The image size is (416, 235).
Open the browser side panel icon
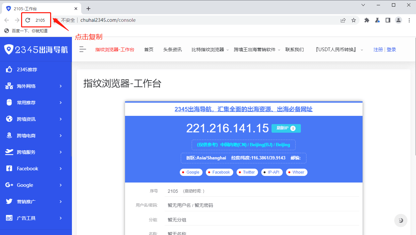tap(388, 20)
